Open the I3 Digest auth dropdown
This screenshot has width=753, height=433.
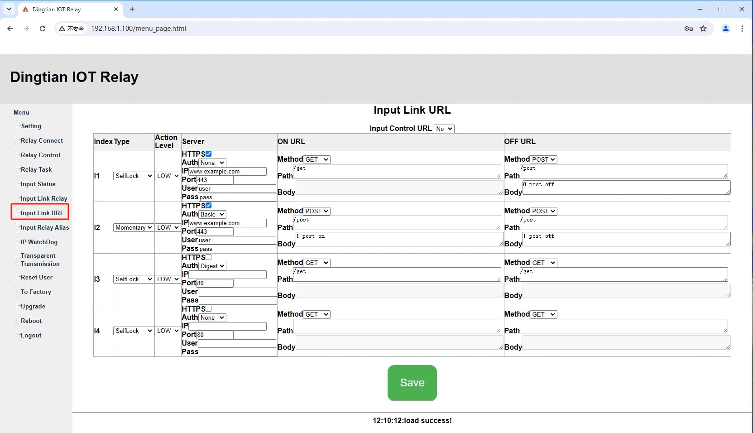212,266
